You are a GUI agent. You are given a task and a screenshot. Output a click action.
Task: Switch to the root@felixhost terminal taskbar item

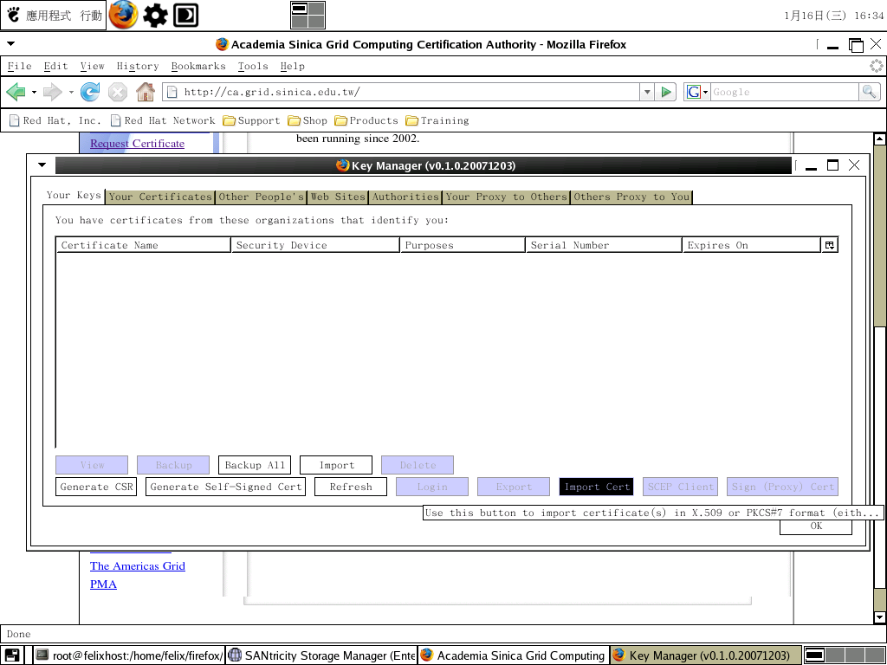click(x=128, y=655)
